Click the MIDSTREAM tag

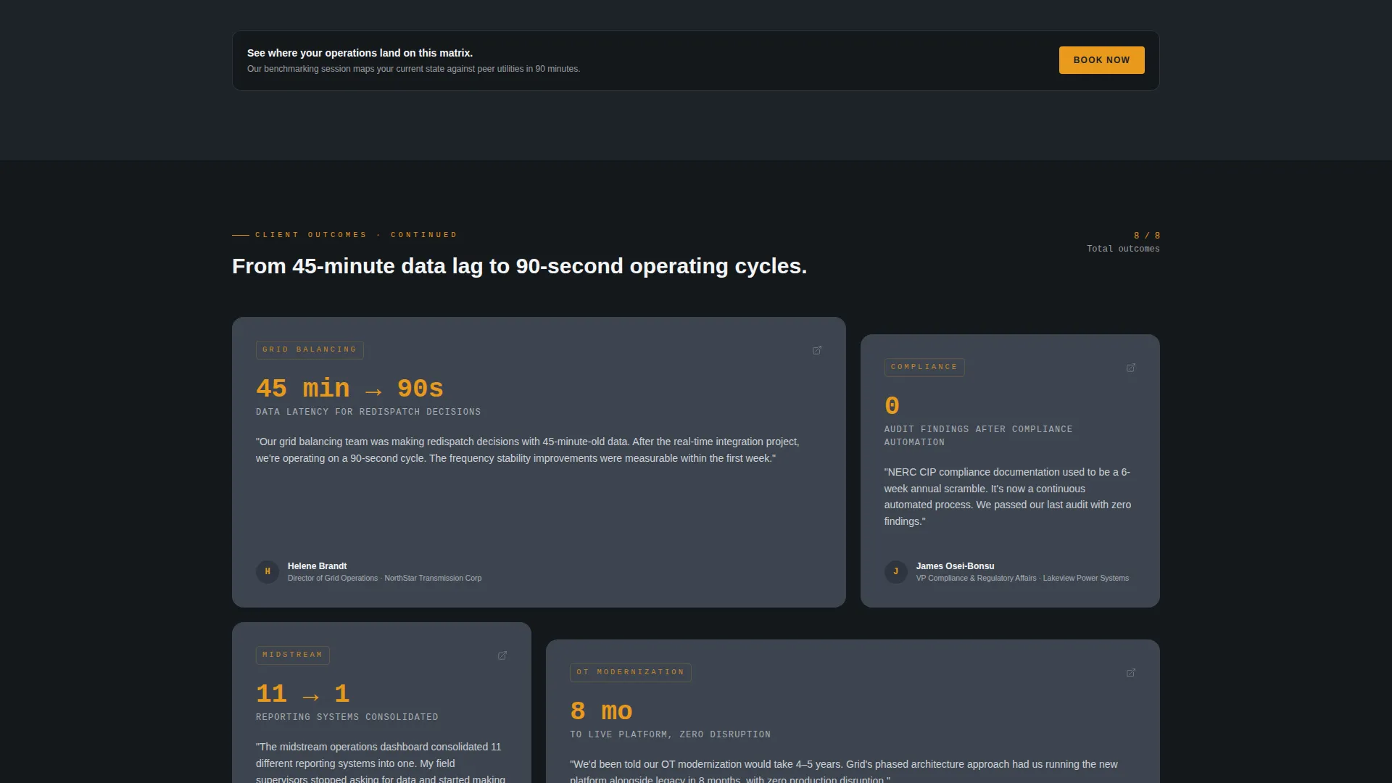293,655
